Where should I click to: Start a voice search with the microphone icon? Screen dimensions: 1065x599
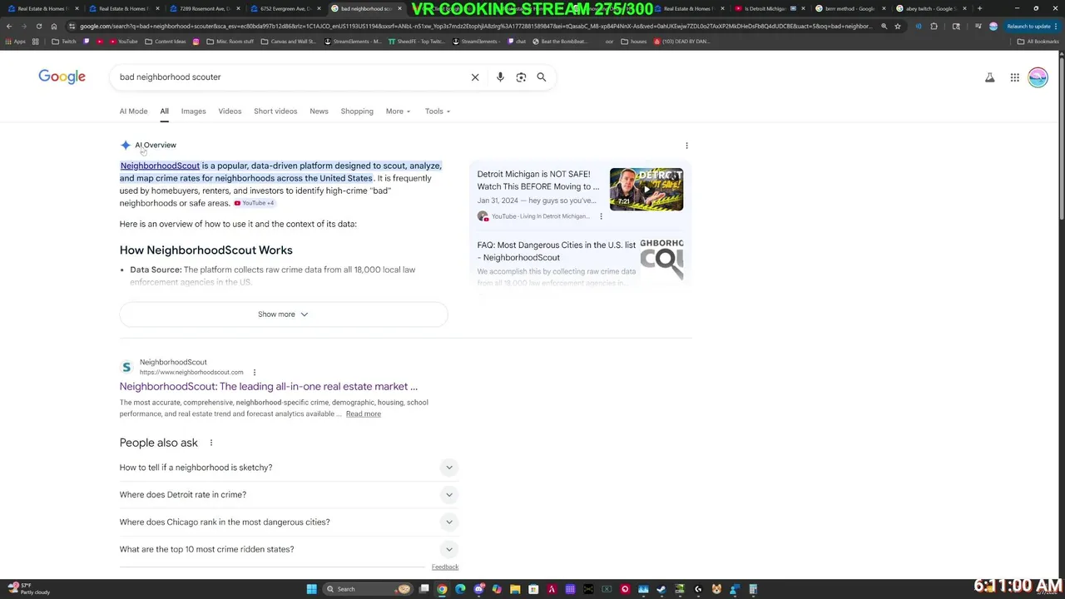coord(500,77)
